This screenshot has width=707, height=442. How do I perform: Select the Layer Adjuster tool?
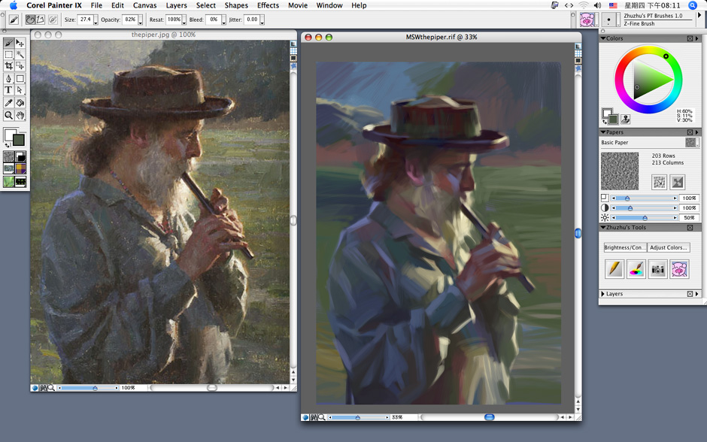click(20, 44)
